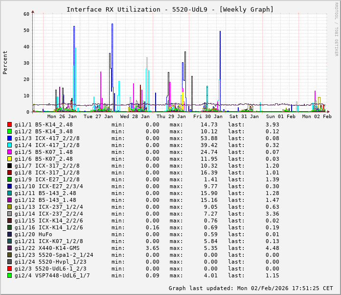Click the y-axis tick value 30
Viewport: 341px width, 295px height.
26,63
